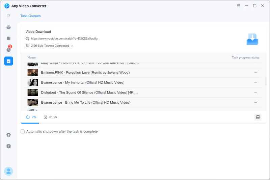Collapse the sidebar navigation menu icon

(x=8, y=16)
